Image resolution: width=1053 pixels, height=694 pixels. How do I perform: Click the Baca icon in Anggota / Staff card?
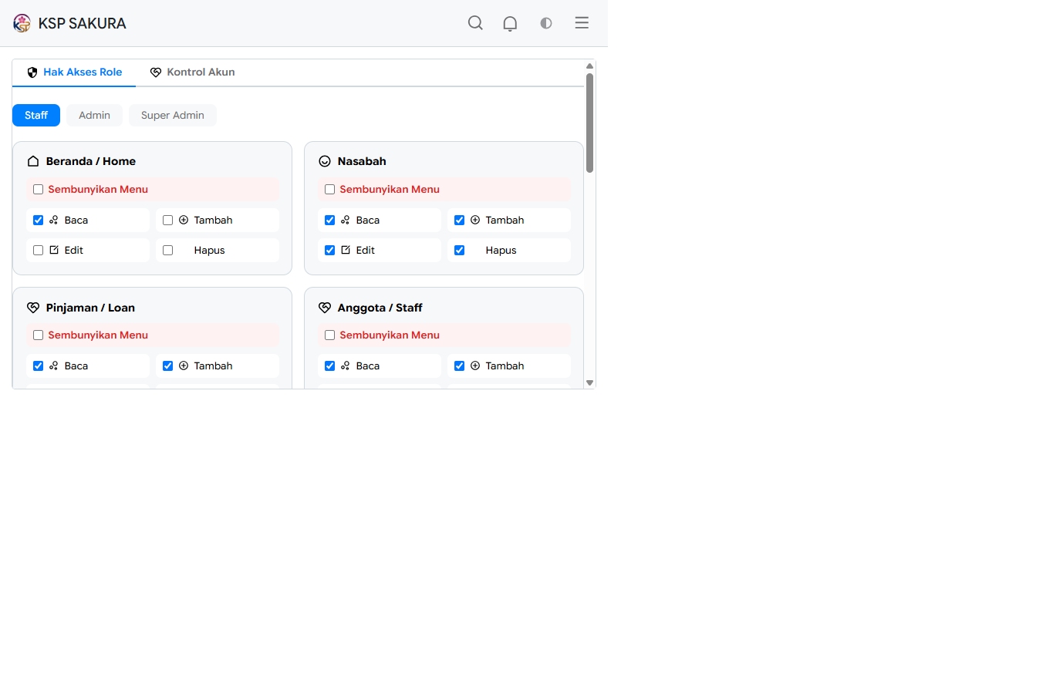[x=346, y=366]
